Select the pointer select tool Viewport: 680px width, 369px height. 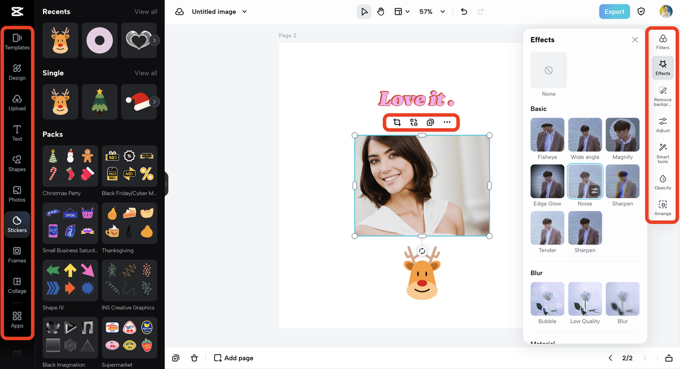(364, 12)
